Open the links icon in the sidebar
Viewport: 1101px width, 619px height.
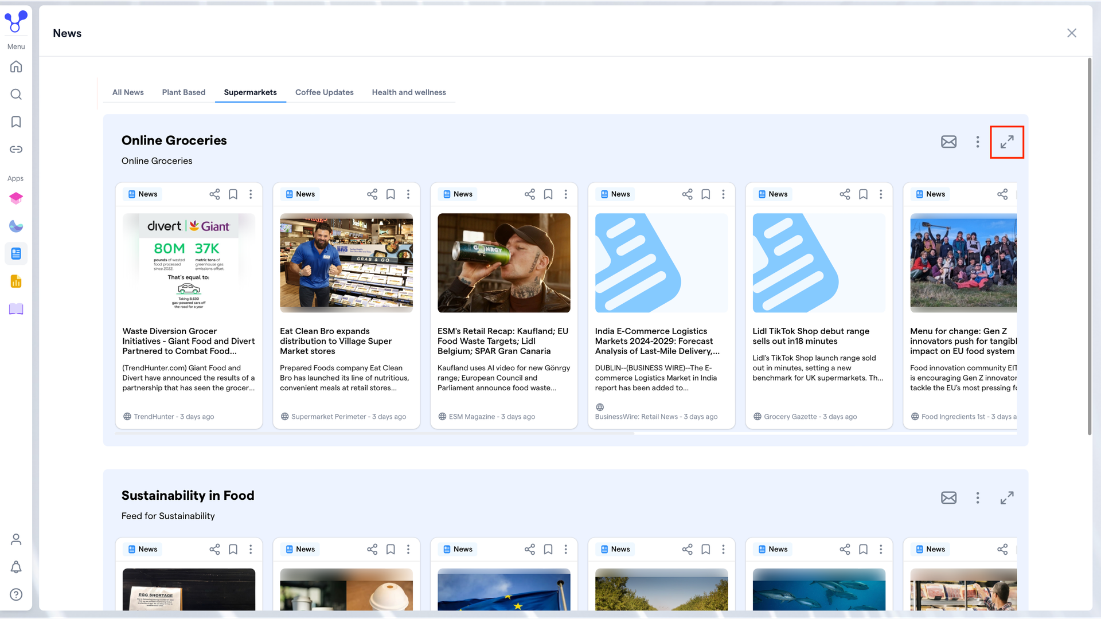click(x=16, y=150)
